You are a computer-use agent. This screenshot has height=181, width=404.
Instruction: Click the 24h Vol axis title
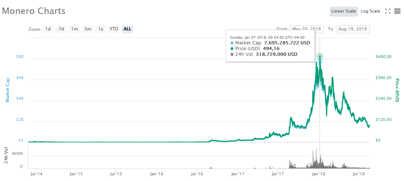click(6, 155)
